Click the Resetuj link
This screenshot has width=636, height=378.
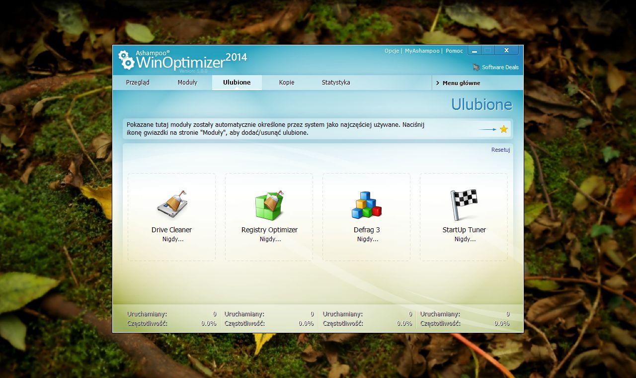[x=500, y=150]
